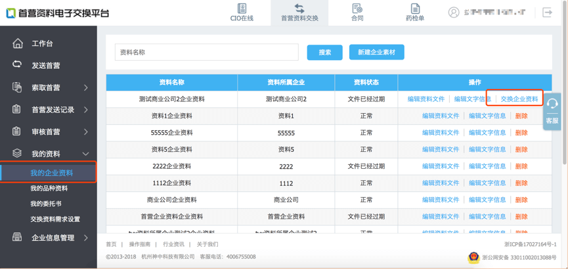Viewport: 568px width, 269px height.
Task: Click 文件已经过期 status in 2222 row
Action: 366,166
